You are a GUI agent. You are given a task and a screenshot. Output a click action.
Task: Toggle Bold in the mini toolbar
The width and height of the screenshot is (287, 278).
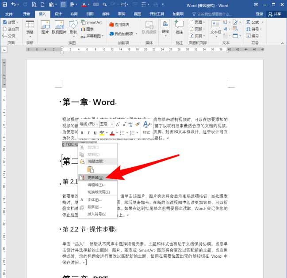pyautogui.click(x=82, y=133)
